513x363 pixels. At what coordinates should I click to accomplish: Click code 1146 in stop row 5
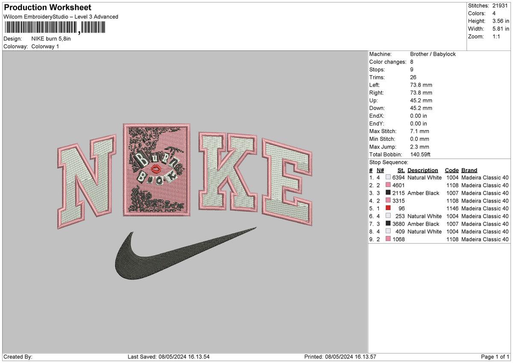452,208
